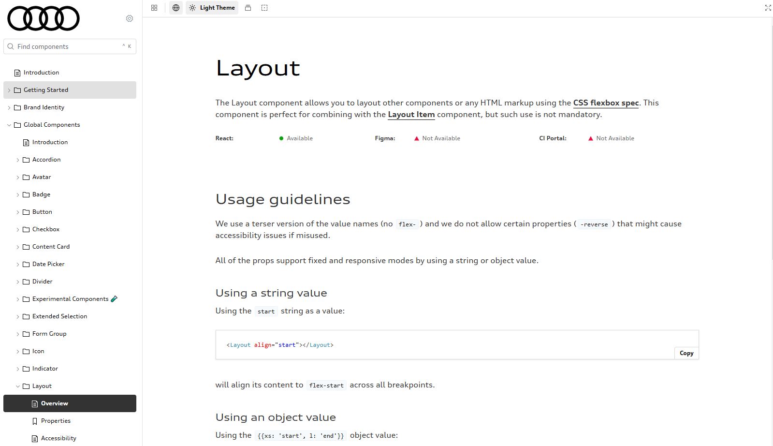
Task: Expand the Getting Started folder
Action: click(46, 90)
